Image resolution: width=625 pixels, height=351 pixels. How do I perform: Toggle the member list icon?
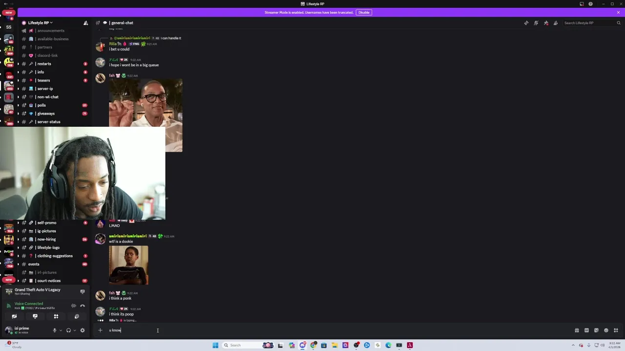556,23
